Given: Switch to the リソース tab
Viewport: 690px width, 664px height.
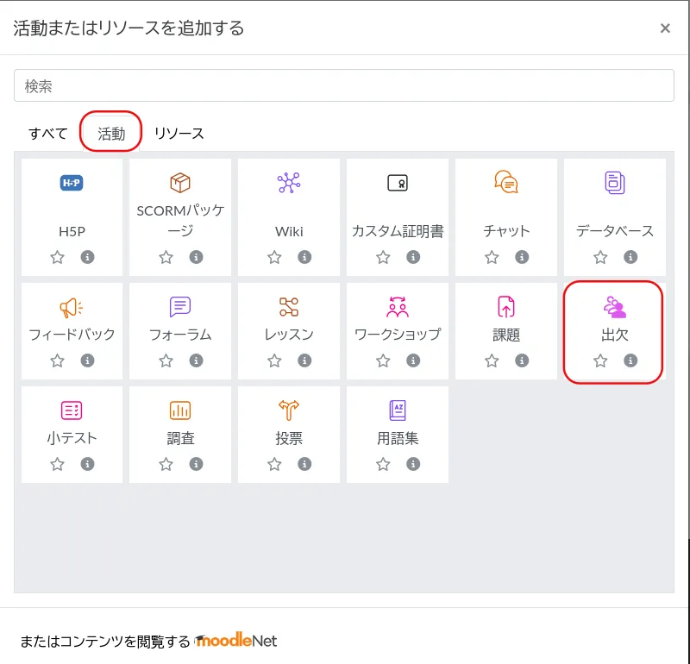Looking at the screenshot, I should click(179, 134).
